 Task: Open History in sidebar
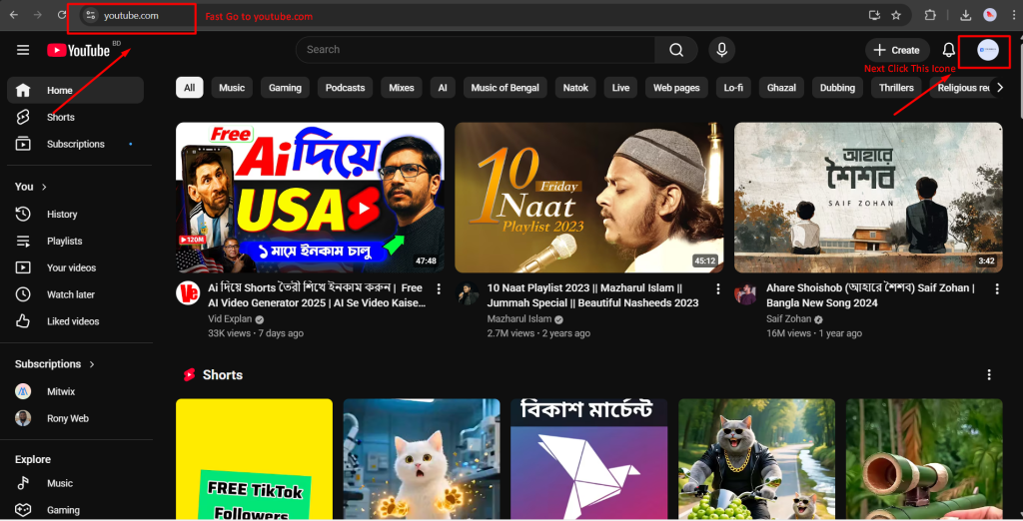tap(75, 214)
